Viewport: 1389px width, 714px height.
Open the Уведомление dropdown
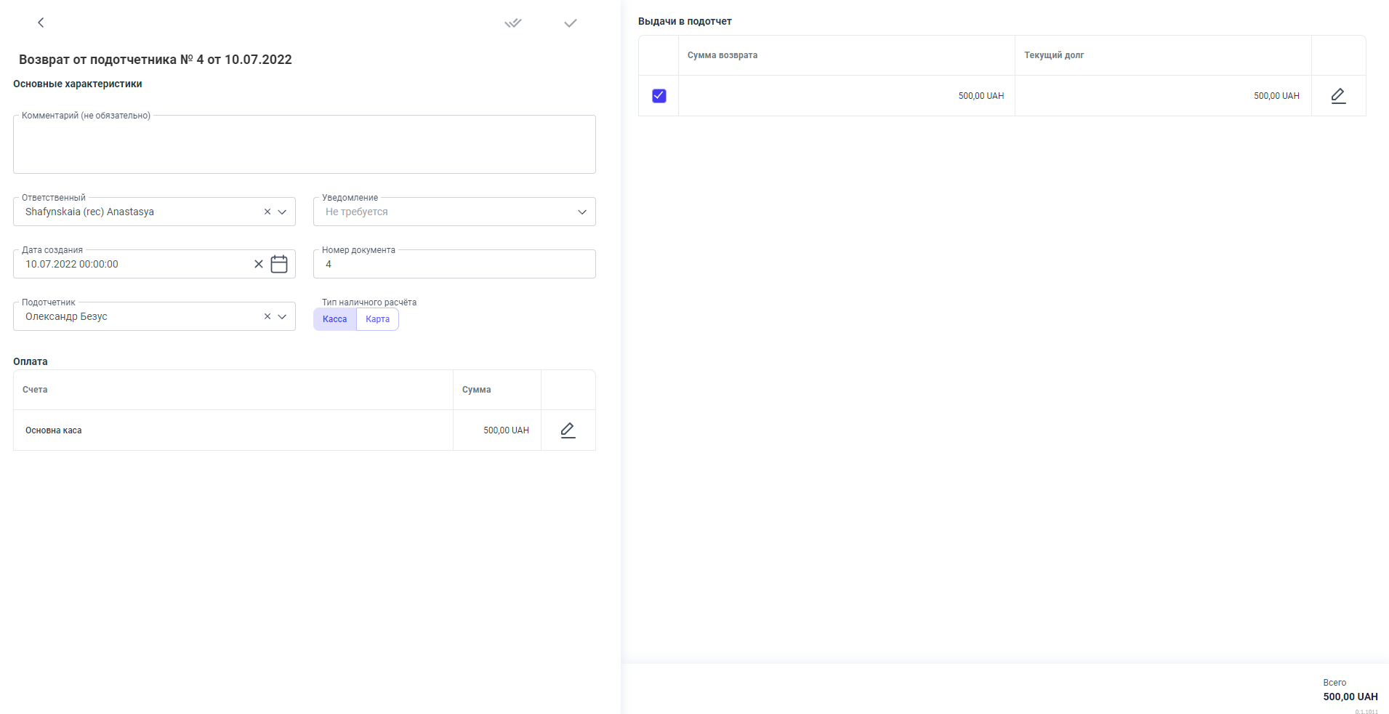[581, 212]
